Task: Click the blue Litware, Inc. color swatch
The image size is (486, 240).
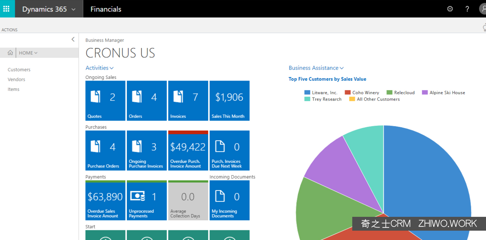Action: [x=307, y=92]
